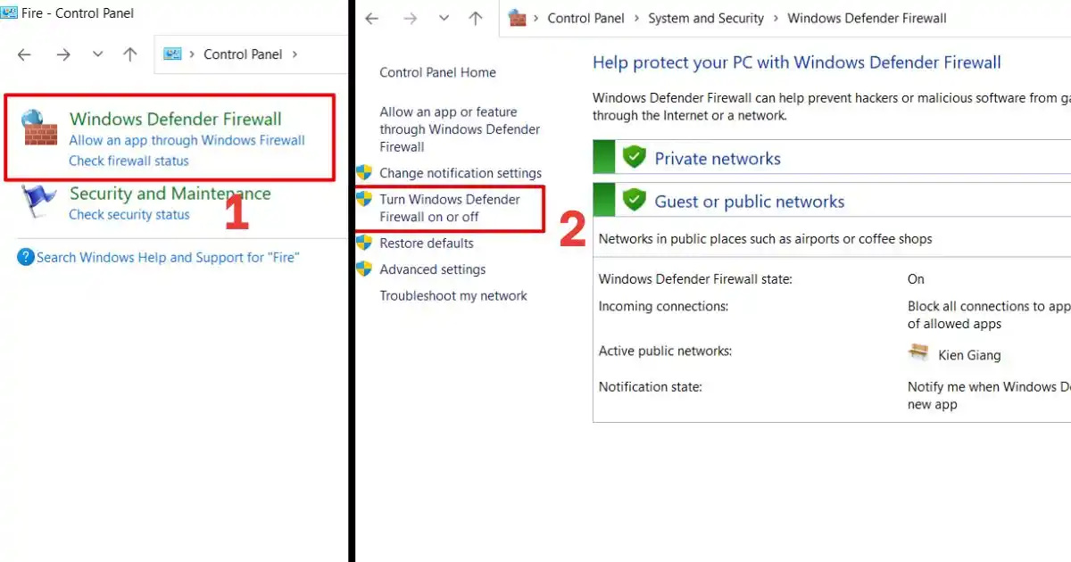Click the Kien Giang network name
This screenshot has width=1071, height=562.
pyautogui.click(x=969, y=355)
